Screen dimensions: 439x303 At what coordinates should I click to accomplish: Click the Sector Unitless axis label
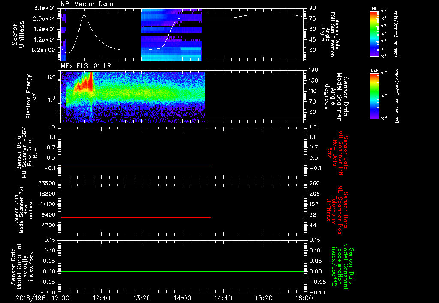tap(18, 34)
